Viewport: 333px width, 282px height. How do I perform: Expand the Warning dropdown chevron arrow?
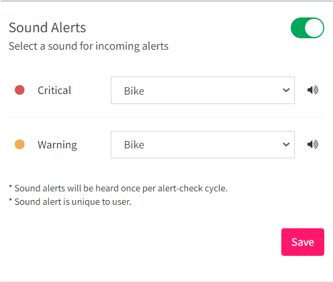pyautogui.click(x=286, y=144)
